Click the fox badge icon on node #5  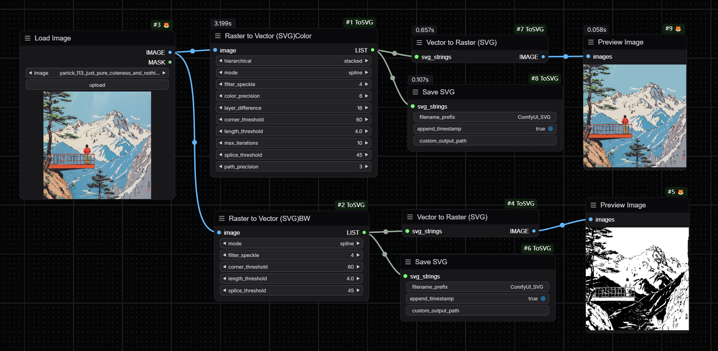click(680, 192)
